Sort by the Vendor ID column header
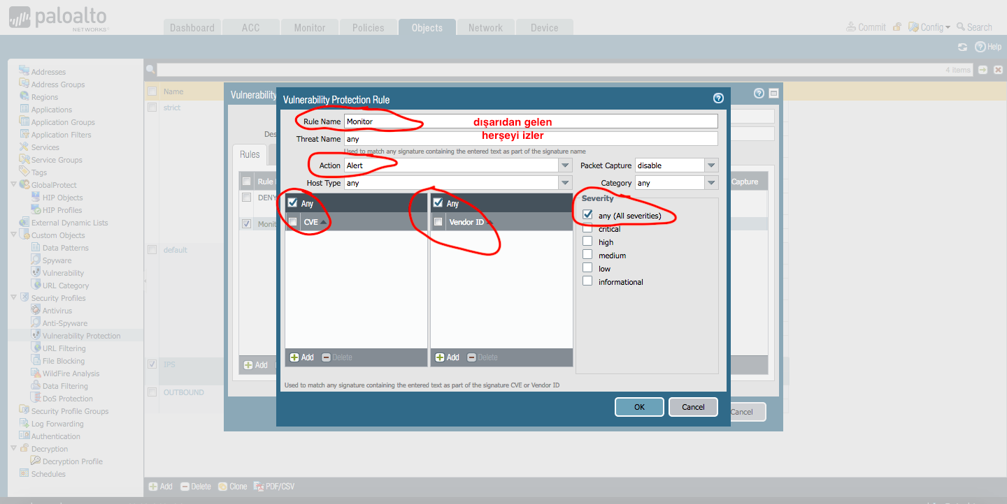 (466, 222)
